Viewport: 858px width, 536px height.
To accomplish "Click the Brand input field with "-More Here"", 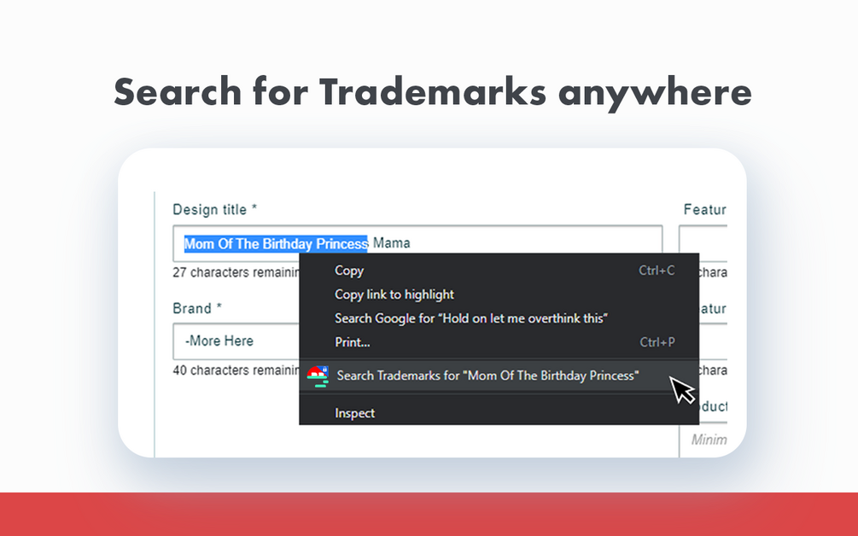I will (236, 341).
